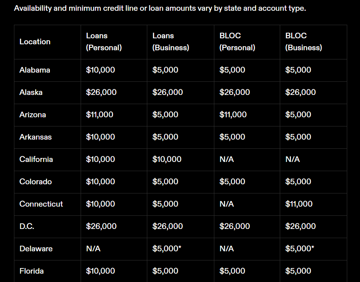This screenshot has width=360, height=282.
Task: Select California's $10,000 business loan value
Action: tap(167, 159)
